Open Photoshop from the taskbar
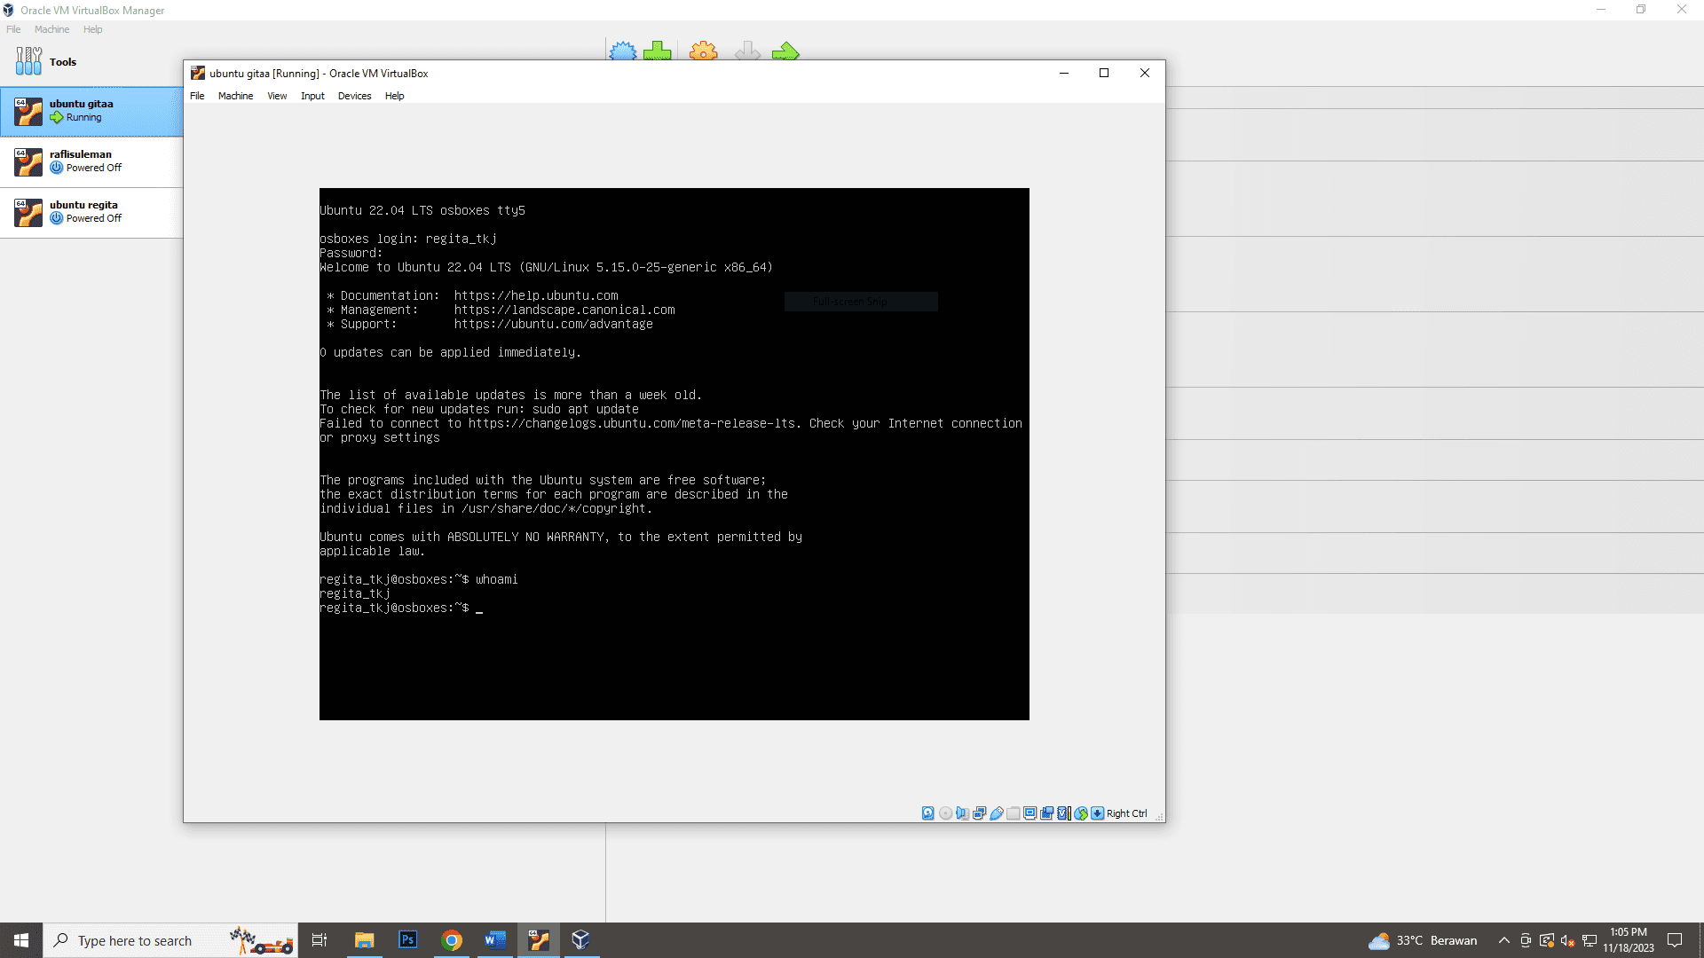1704x958 pixels. point(407,940)
